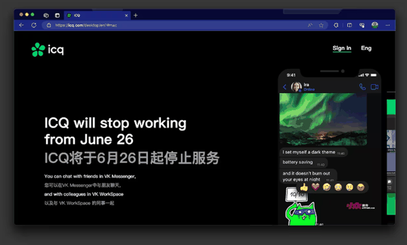
Task: Open browser settings and more menu
Action: (x=387, y=25)
